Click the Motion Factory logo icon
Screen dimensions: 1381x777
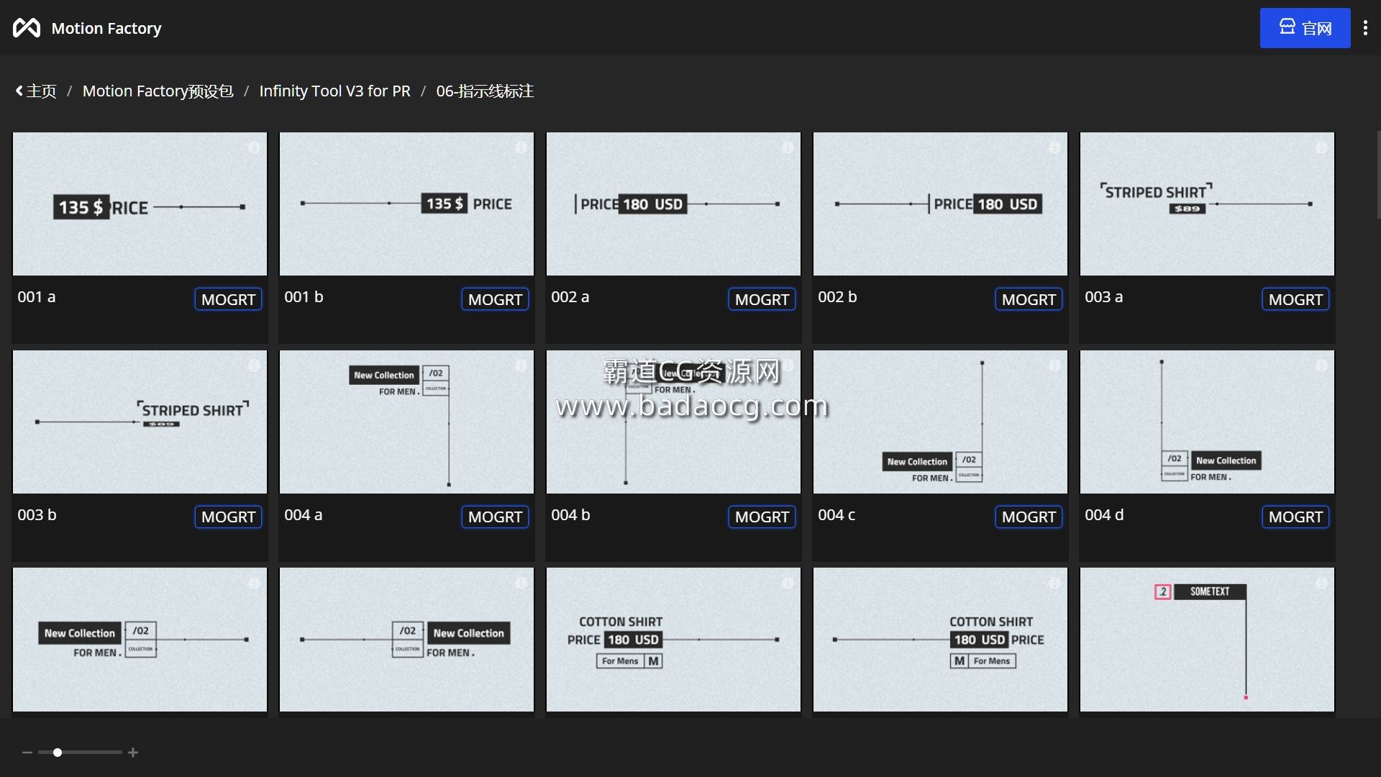(27, 28)
